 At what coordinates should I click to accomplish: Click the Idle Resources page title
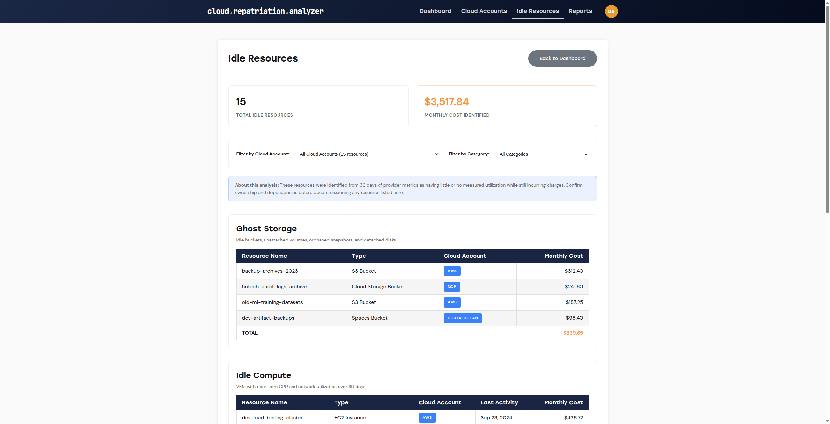(x=263, y=58)
